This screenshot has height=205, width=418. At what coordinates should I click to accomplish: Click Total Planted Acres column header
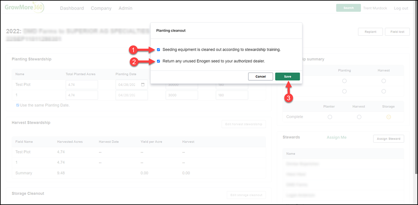[80, 74]
